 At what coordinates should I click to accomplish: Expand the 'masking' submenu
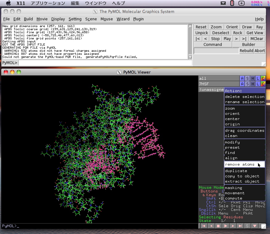[x=245, y=188]
